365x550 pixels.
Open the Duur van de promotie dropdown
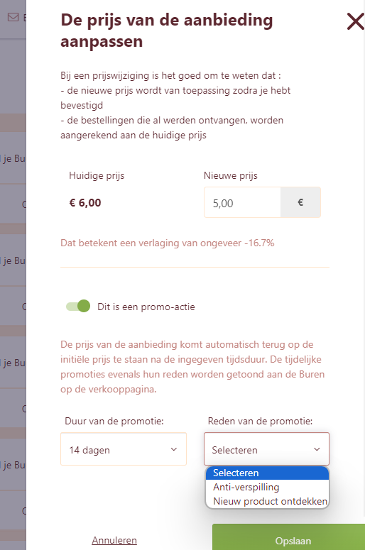tap(124, 449)
